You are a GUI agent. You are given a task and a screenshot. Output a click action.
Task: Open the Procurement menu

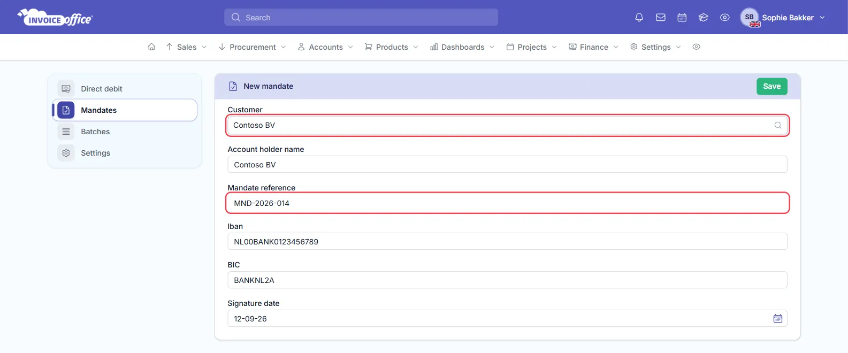pos(252,47)
